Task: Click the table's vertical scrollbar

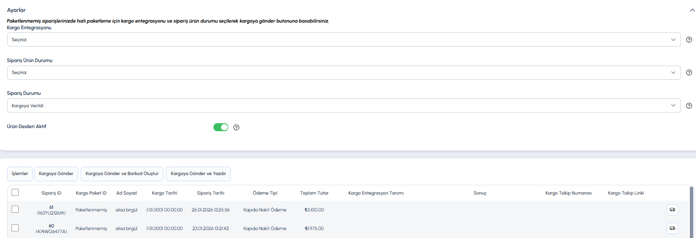Action: (691, 213)
